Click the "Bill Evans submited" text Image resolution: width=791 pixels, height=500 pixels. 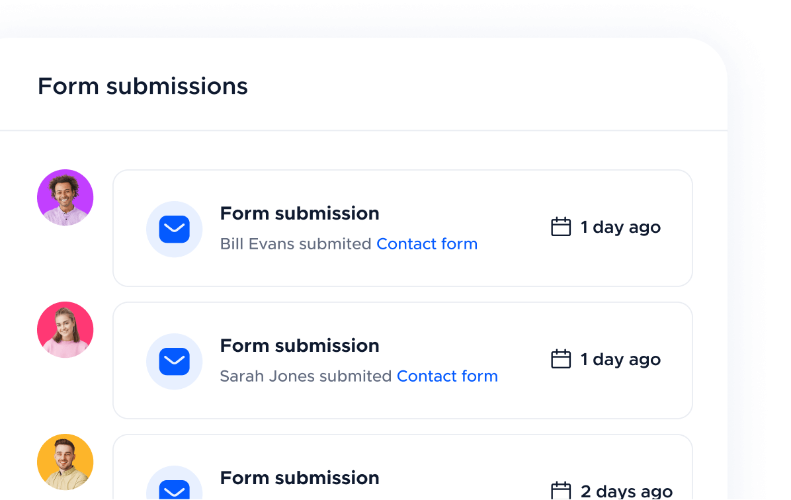(x=296, y=244)
